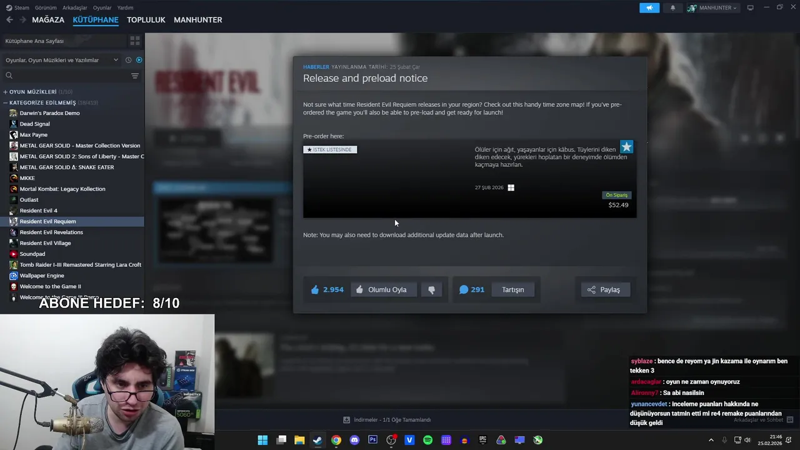Select Resident Evil 4
800x450 pixels.
coord(38,211)
